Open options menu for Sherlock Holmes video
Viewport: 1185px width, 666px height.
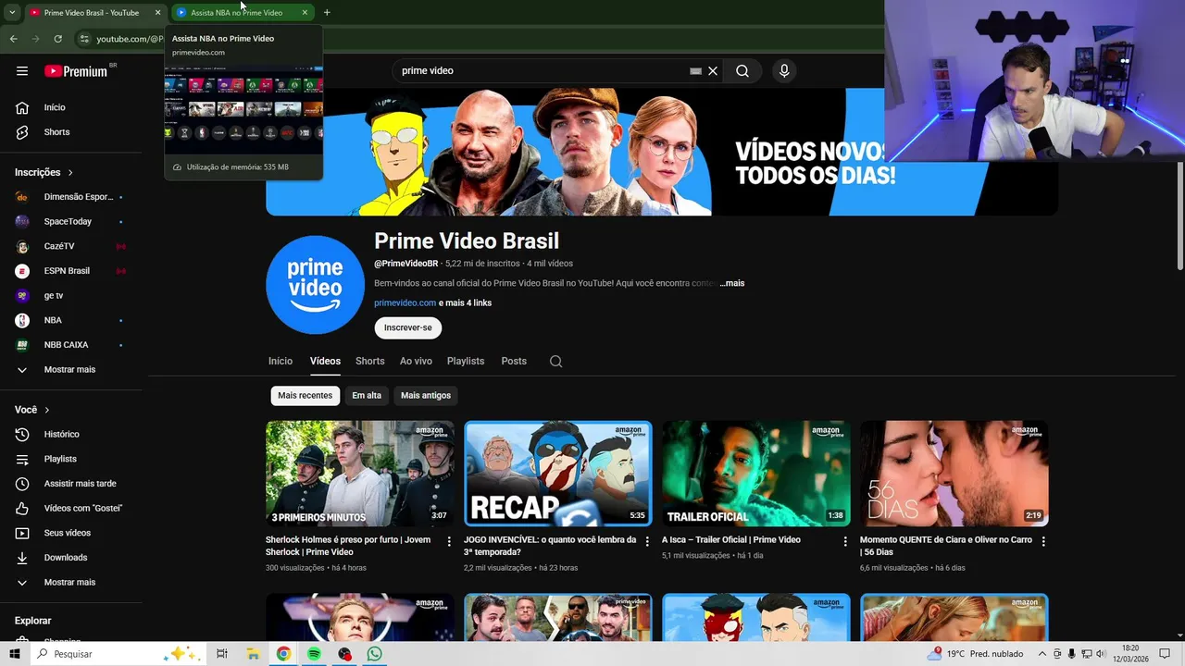click(x=449, y=541)
